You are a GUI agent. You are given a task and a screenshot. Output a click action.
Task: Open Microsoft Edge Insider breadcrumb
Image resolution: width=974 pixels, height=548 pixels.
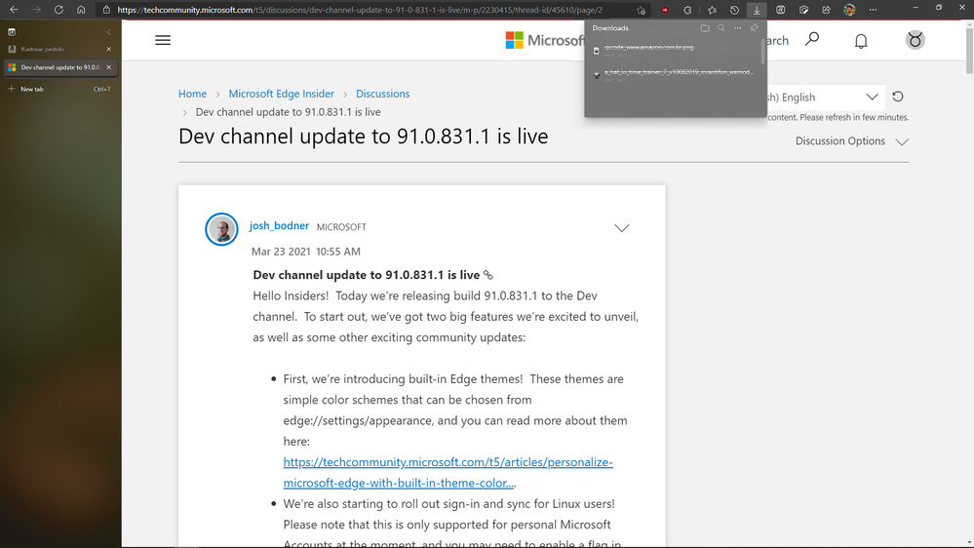[282, 94]
